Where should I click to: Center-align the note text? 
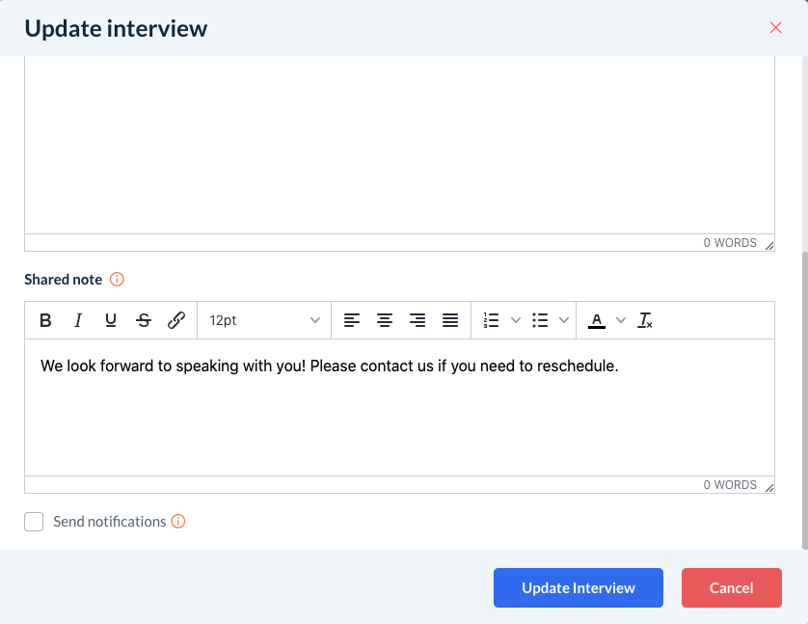click(x=385, y=320)
